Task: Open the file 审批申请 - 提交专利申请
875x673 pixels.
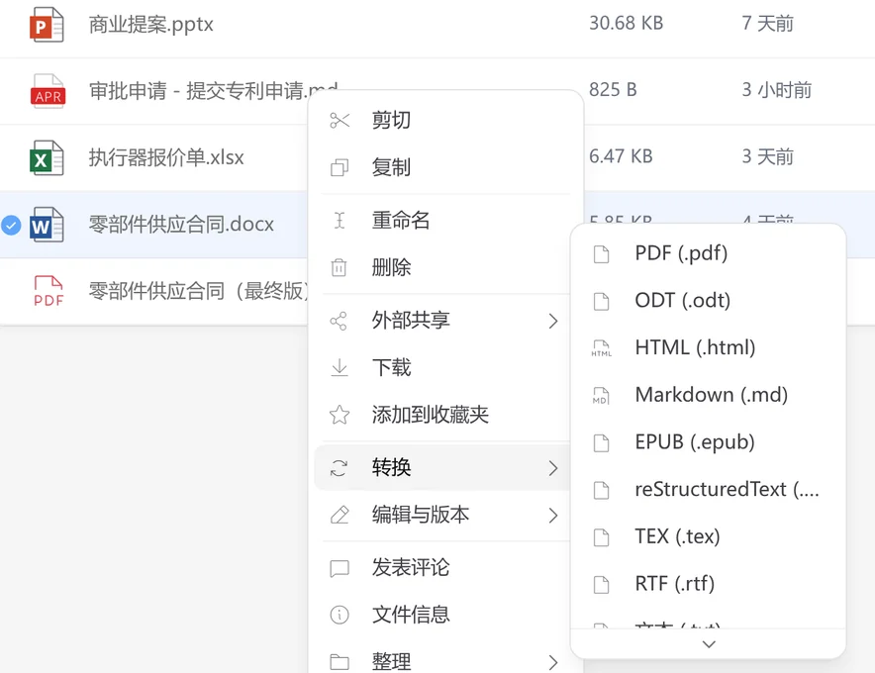Action: click(x=214, y=90)
